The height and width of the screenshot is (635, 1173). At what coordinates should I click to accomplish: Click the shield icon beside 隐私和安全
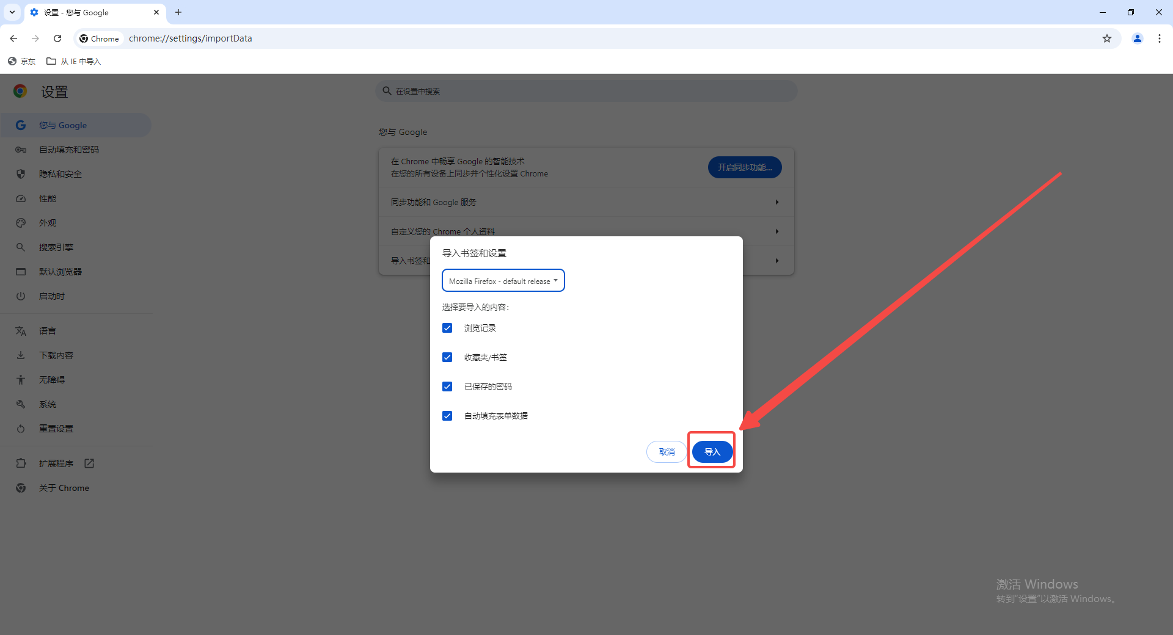pyautogui.click(x=21, y=174)
